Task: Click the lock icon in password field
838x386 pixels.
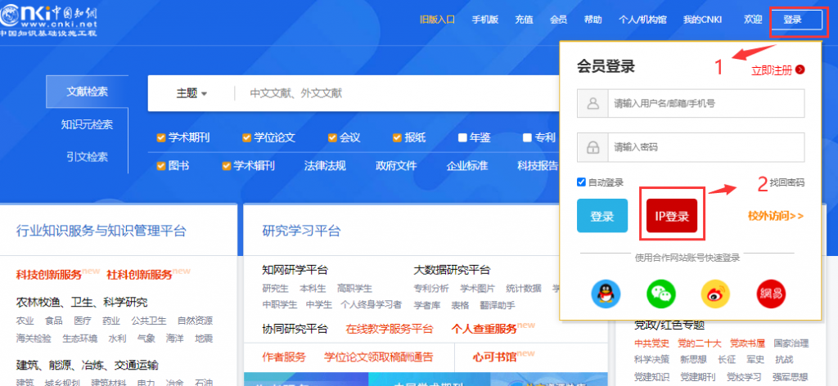Action: pos(592,147)
